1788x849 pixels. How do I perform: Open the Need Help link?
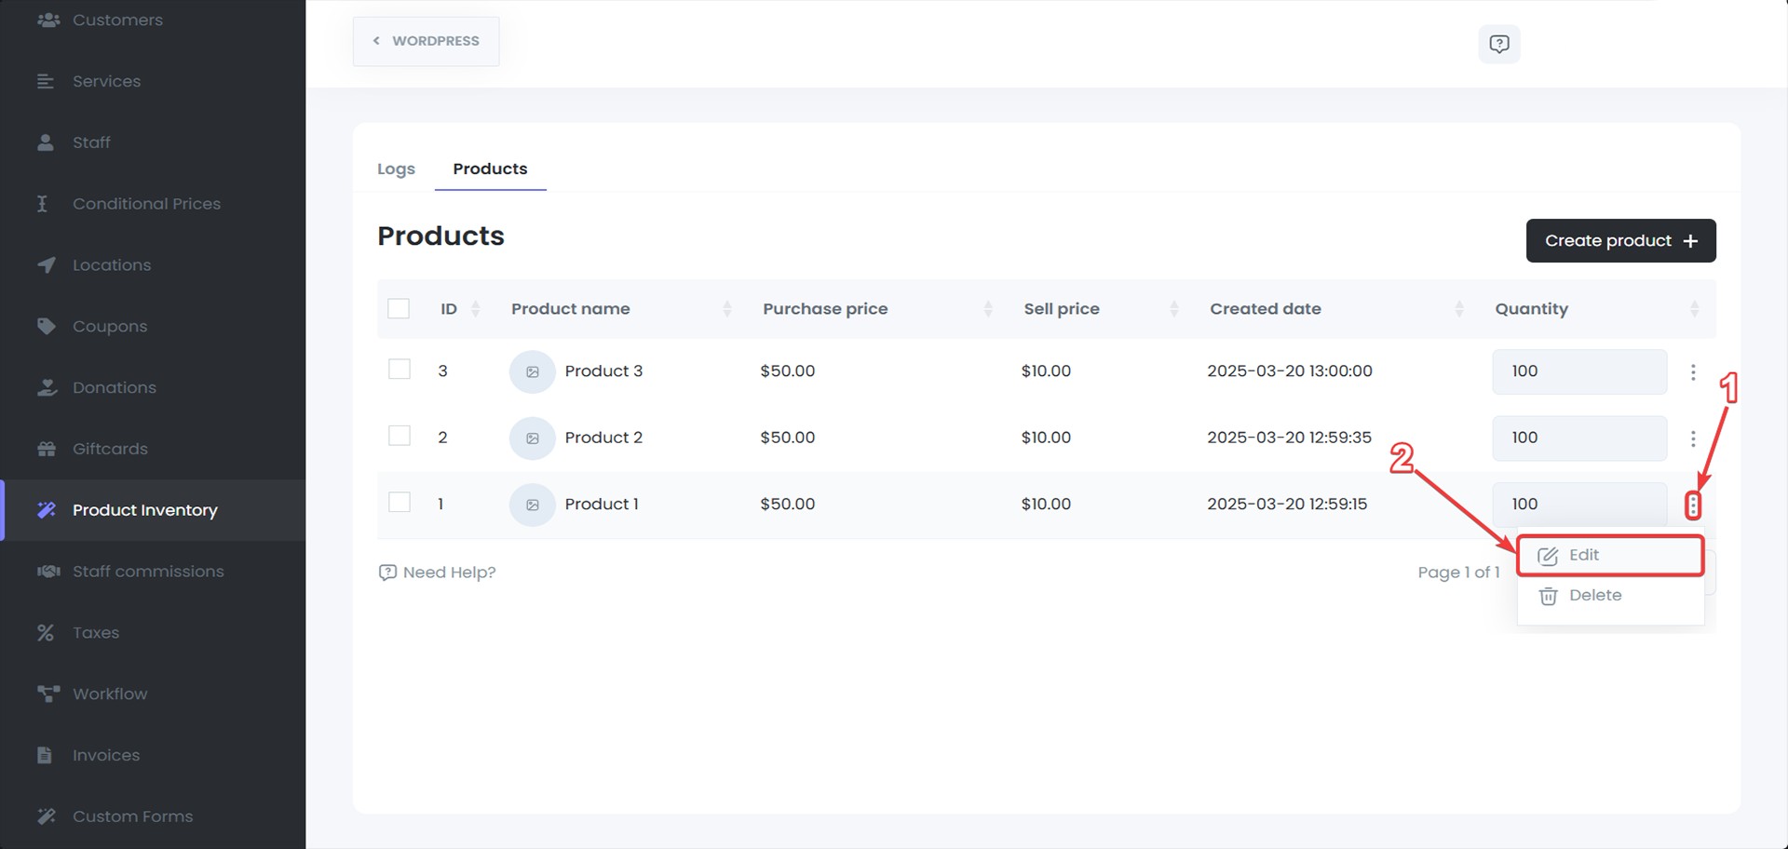pos(437,572)
